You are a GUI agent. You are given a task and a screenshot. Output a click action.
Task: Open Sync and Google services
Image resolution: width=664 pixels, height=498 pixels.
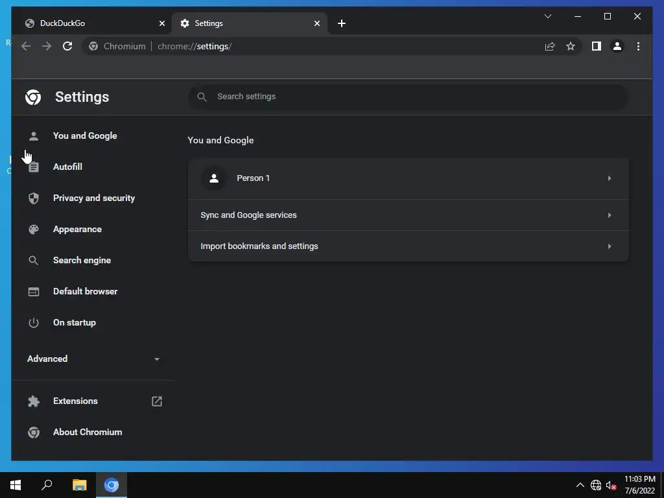coord(409,215)
